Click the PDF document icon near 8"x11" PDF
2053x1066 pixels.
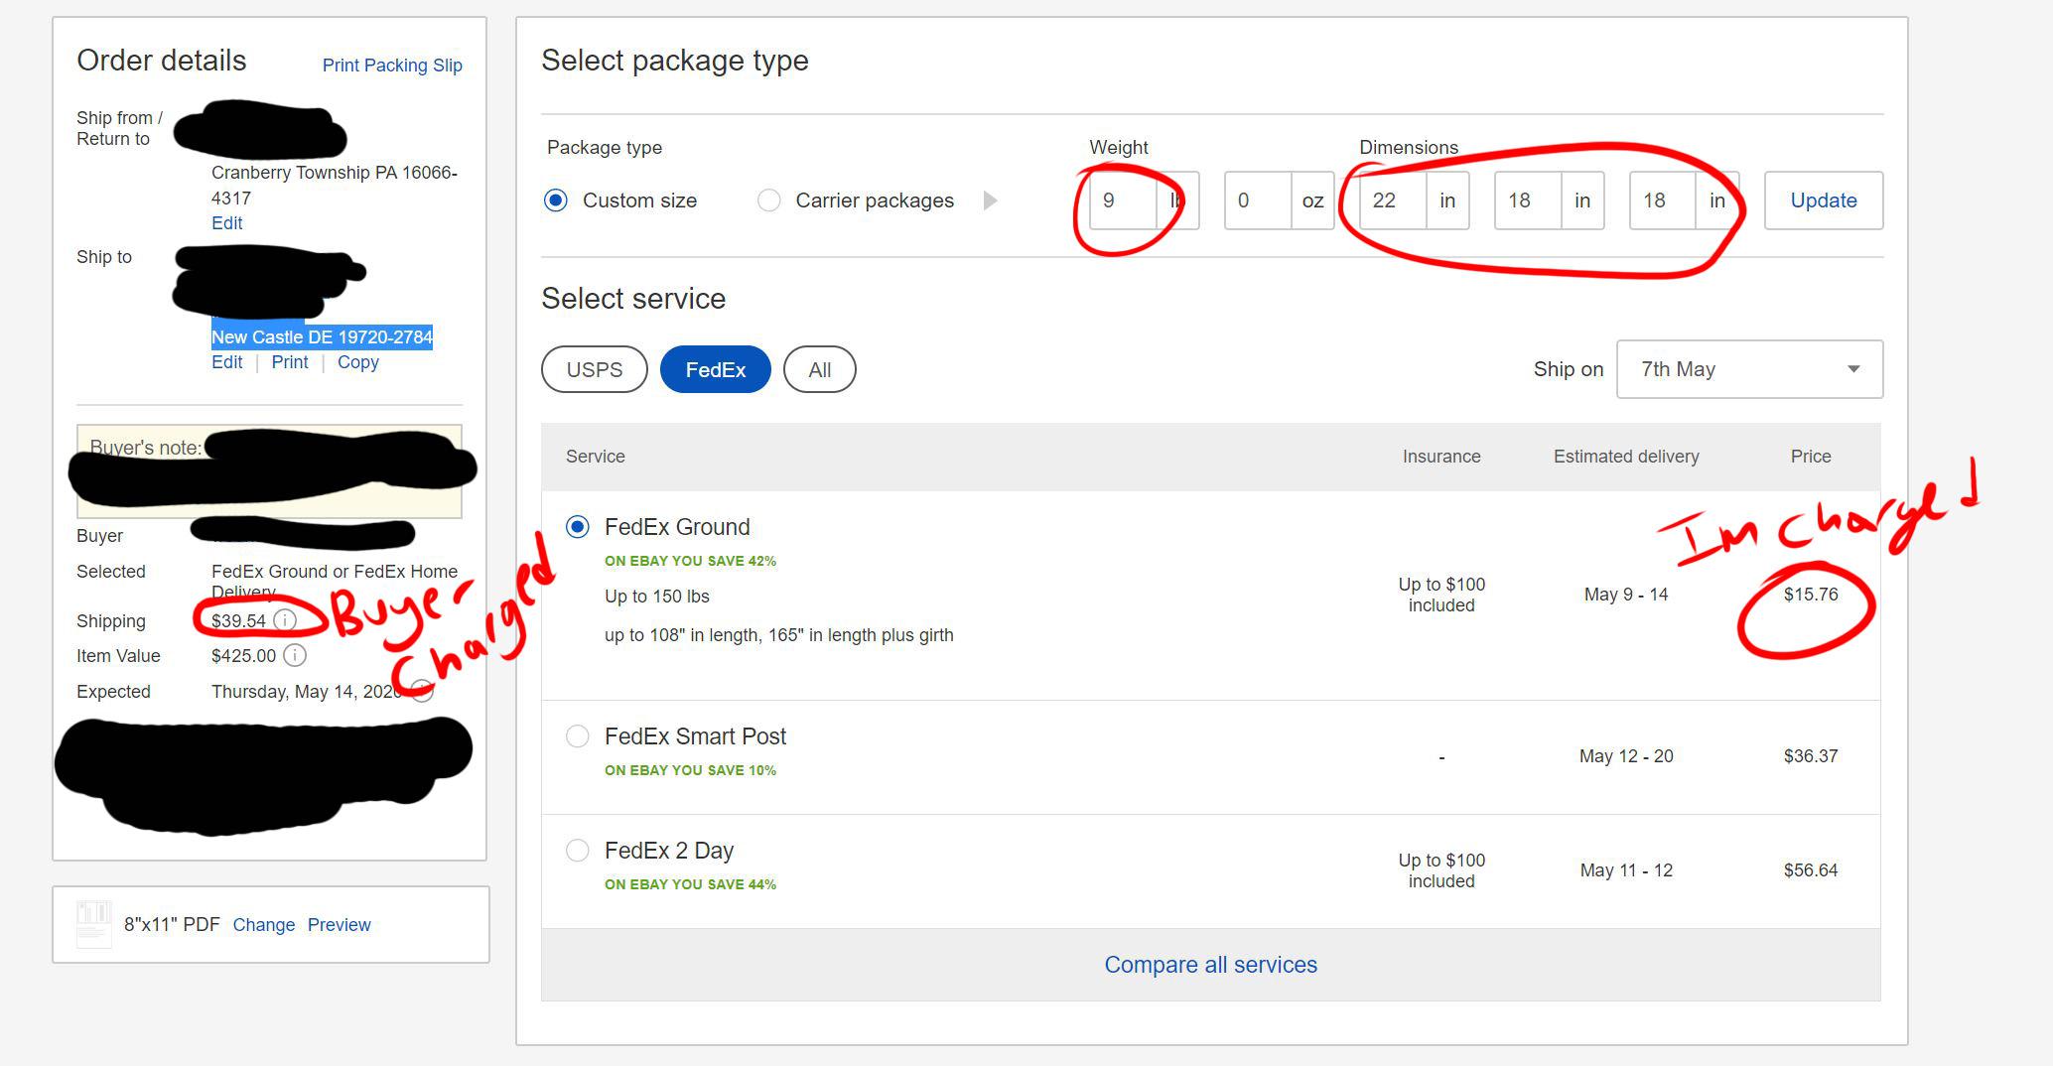pos(94,923)
